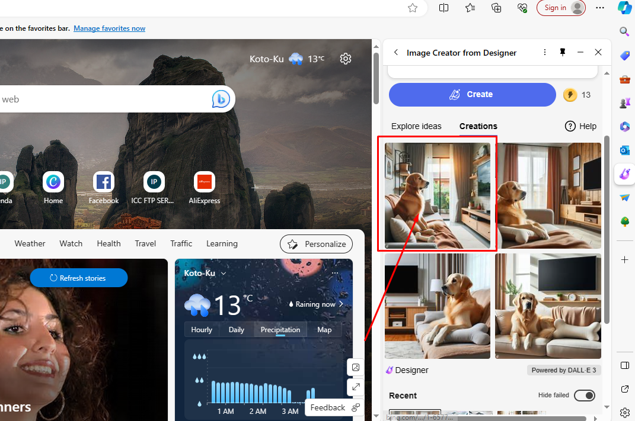
Task: Open page settings gear on new tab
Action: (x=346, y=59)
